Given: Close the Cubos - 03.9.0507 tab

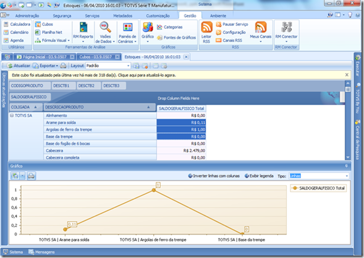Looking at the screenshot, I should point(117,57).
